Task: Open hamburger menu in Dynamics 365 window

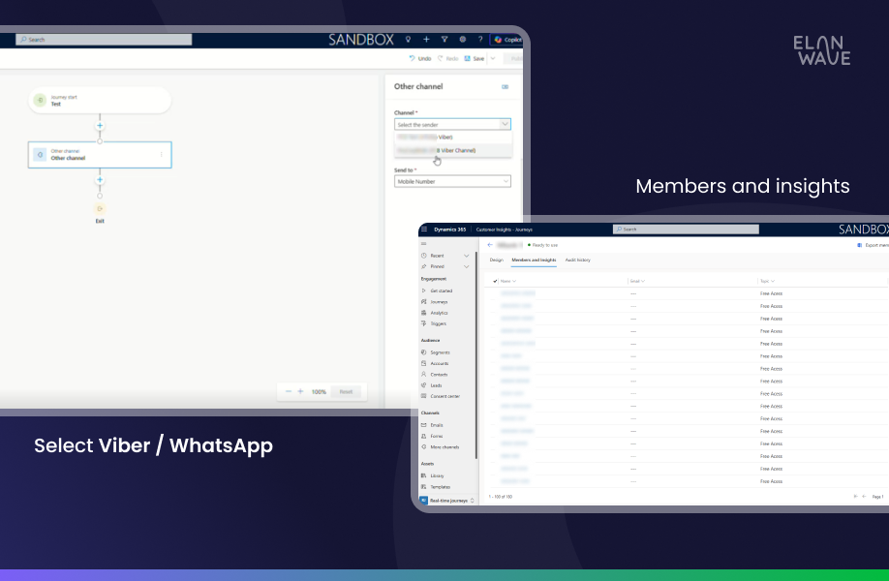Action: 424,229
